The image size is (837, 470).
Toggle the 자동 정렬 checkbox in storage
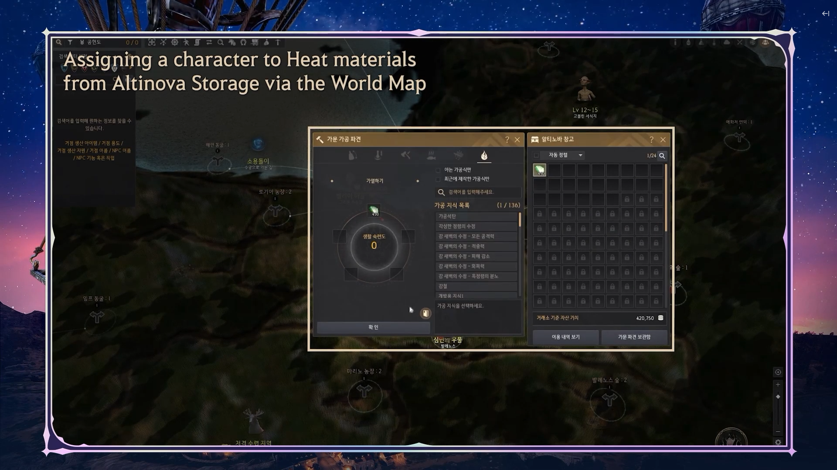point(537,155)
